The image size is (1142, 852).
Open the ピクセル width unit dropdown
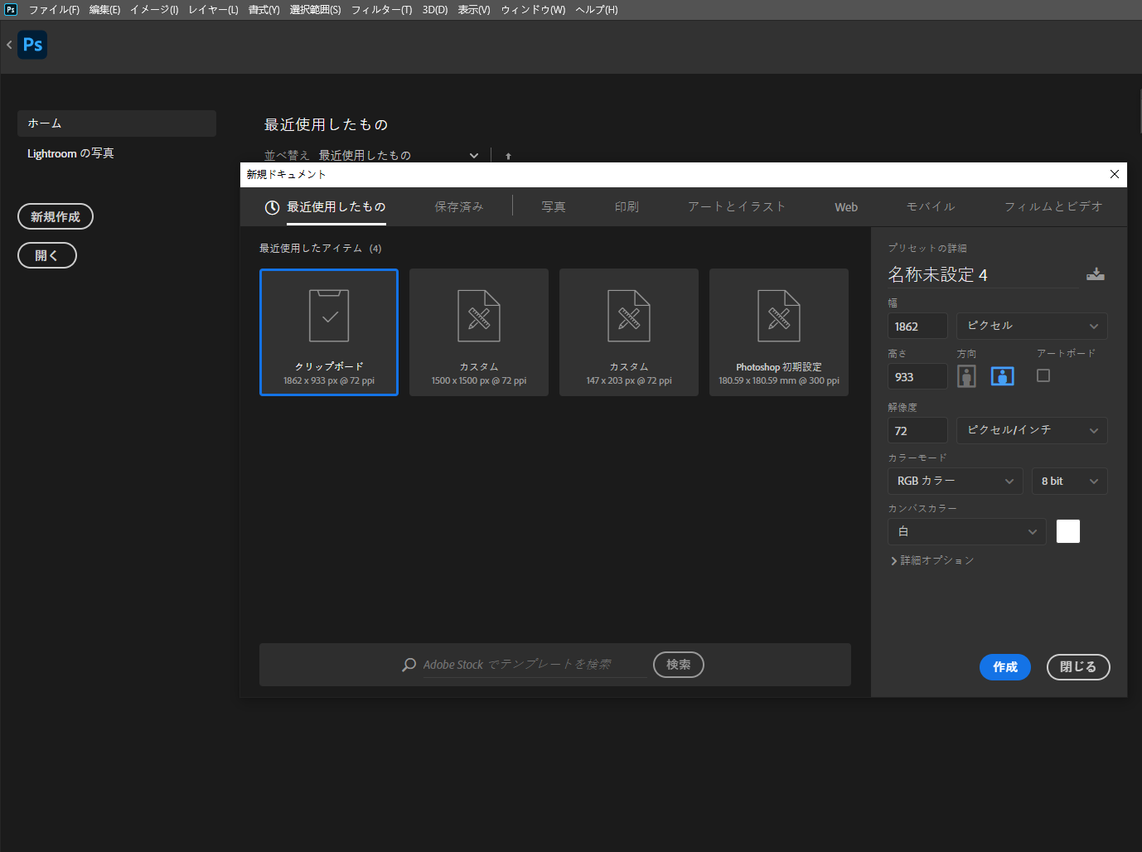(1032, 326)
